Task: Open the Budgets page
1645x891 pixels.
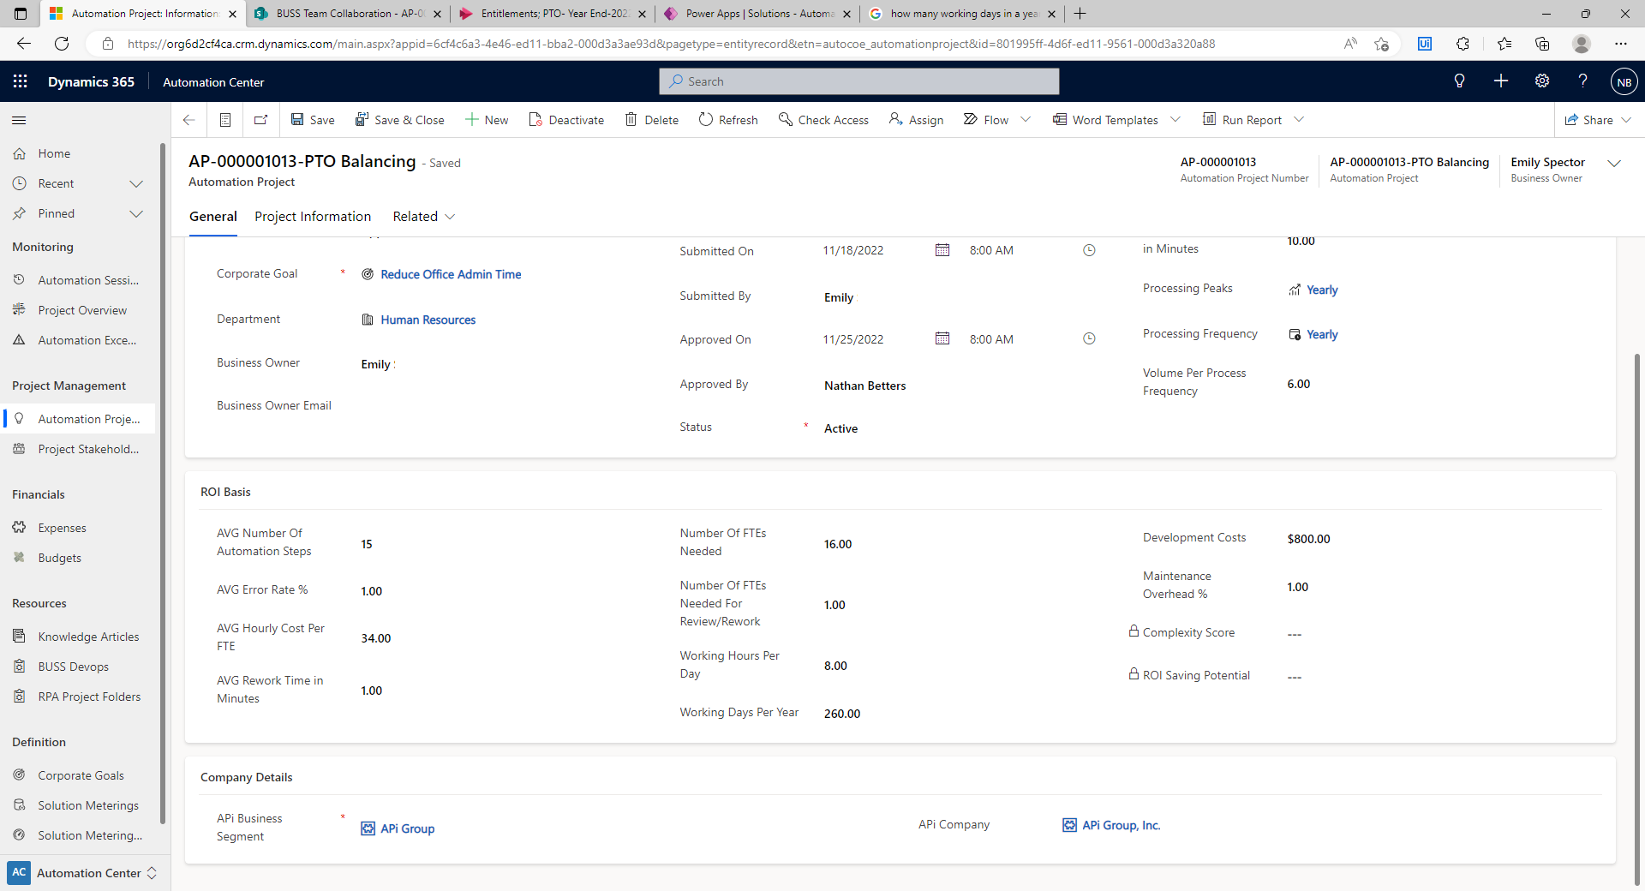Action: pos(59,557)
